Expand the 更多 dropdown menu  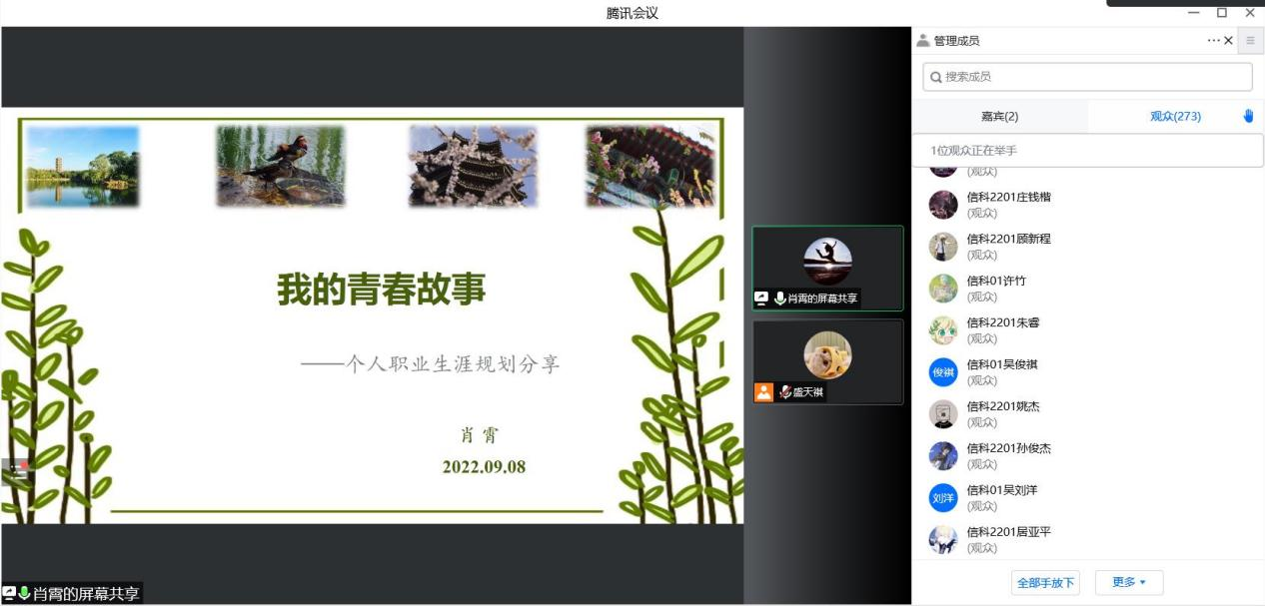click(x=1129, y=582)
